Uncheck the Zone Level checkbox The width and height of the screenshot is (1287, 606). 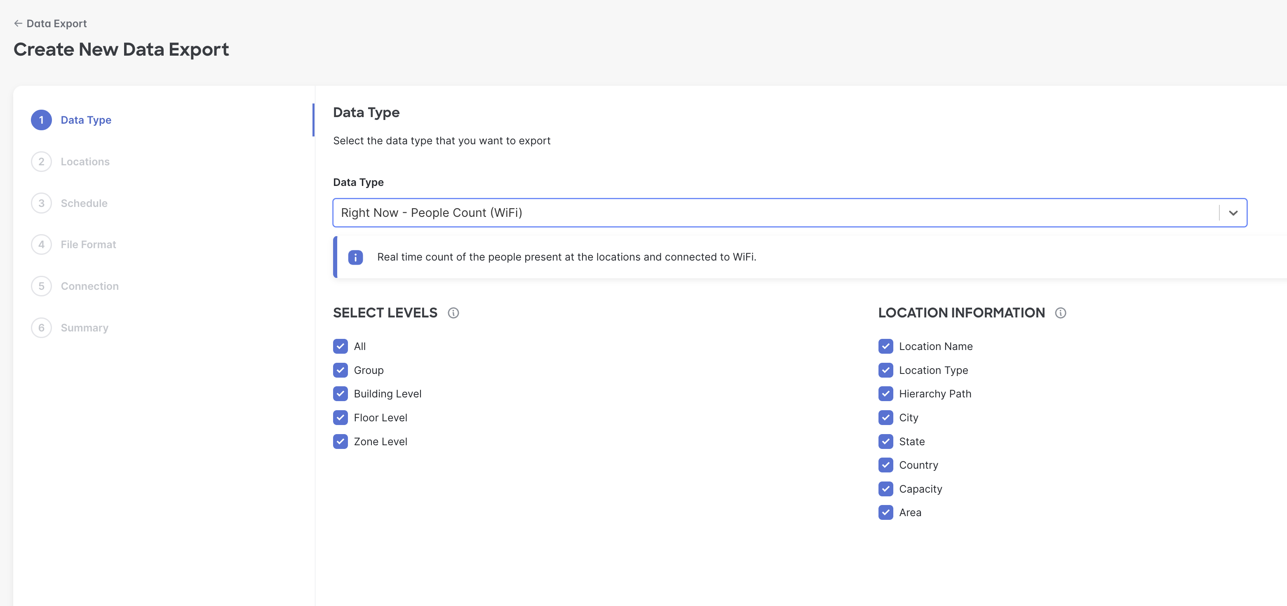tap(340, 442)
